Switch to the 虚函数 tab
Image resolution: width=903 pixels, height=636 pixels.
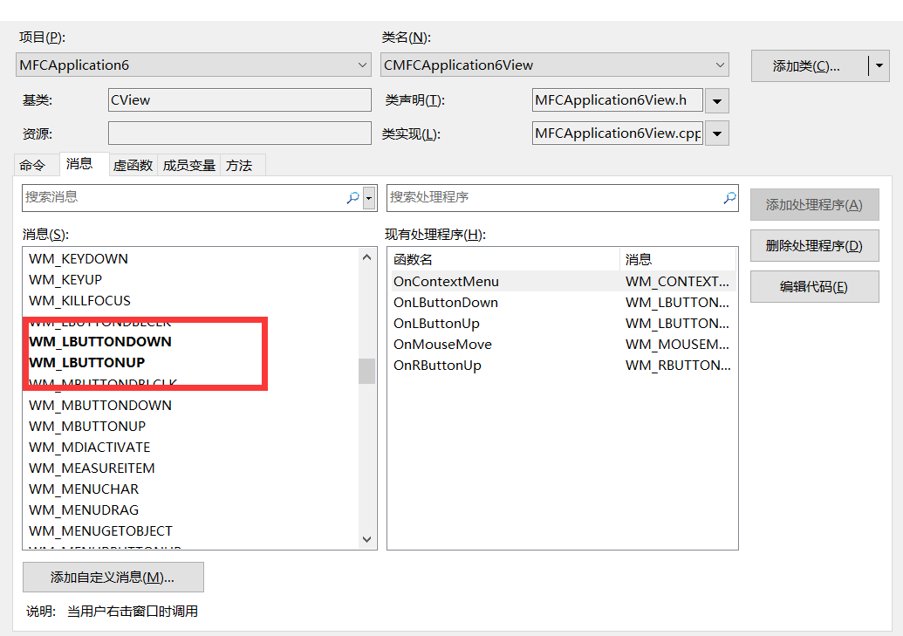[133, 164]
